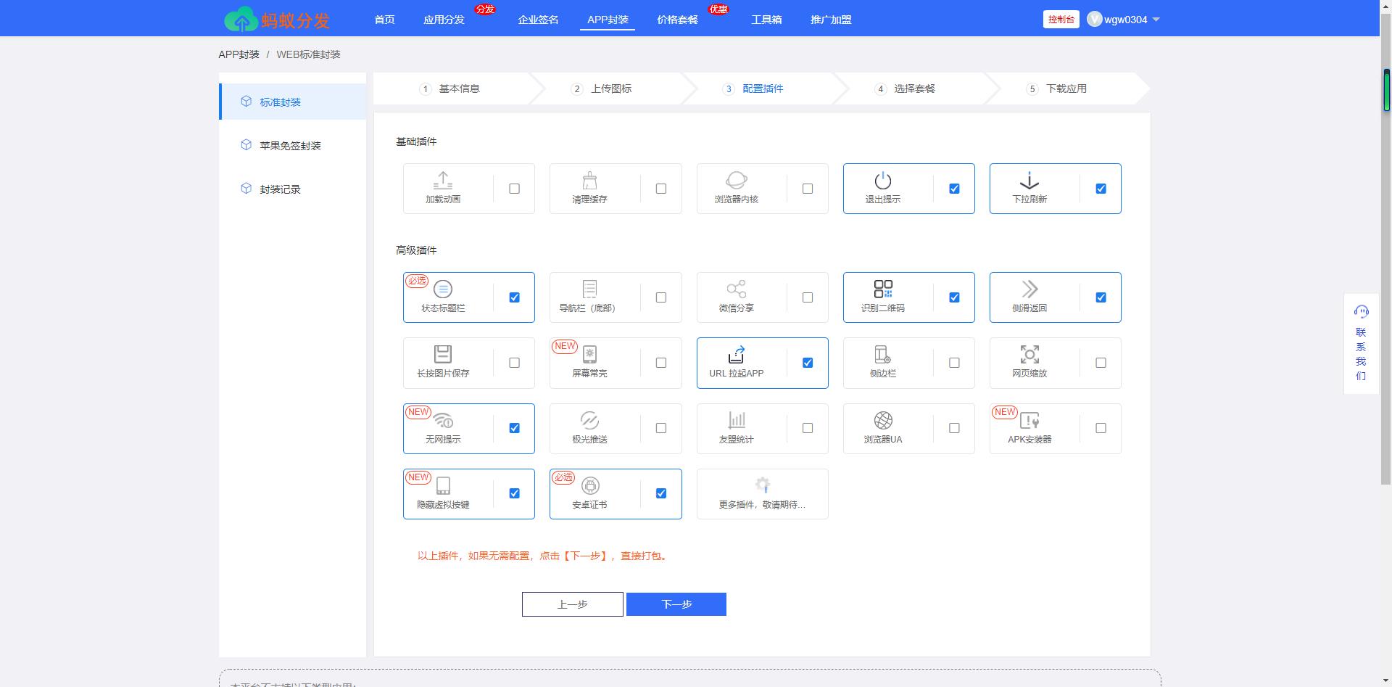
Task: Enable the 极光推送 checkbox
Action: (660, 428)
